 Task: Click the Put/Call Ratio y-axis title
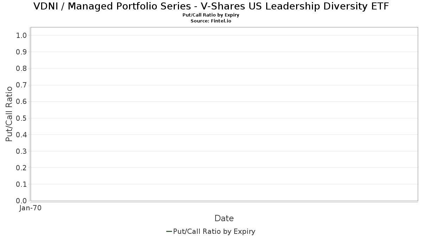[x=9, y=114]
